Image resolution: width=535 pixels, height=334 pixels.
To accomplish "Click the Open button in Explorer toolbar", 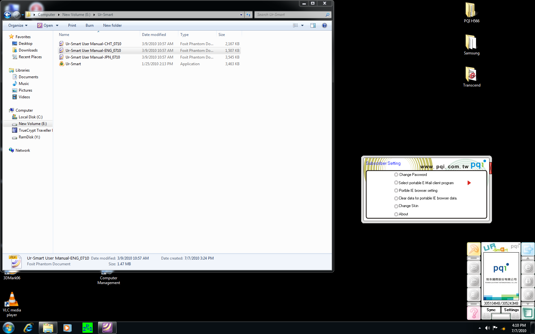I will pos(45,25).
